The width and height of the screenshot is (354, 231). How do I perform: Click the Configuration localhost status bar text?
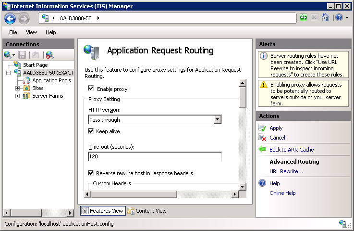(x=59, y=224)
